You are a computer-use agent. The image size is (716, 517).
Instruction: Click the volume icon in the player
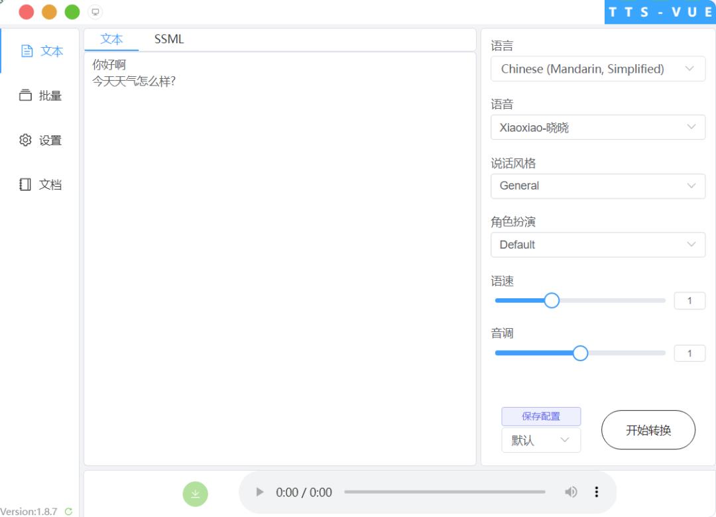(x=571, y=492)
